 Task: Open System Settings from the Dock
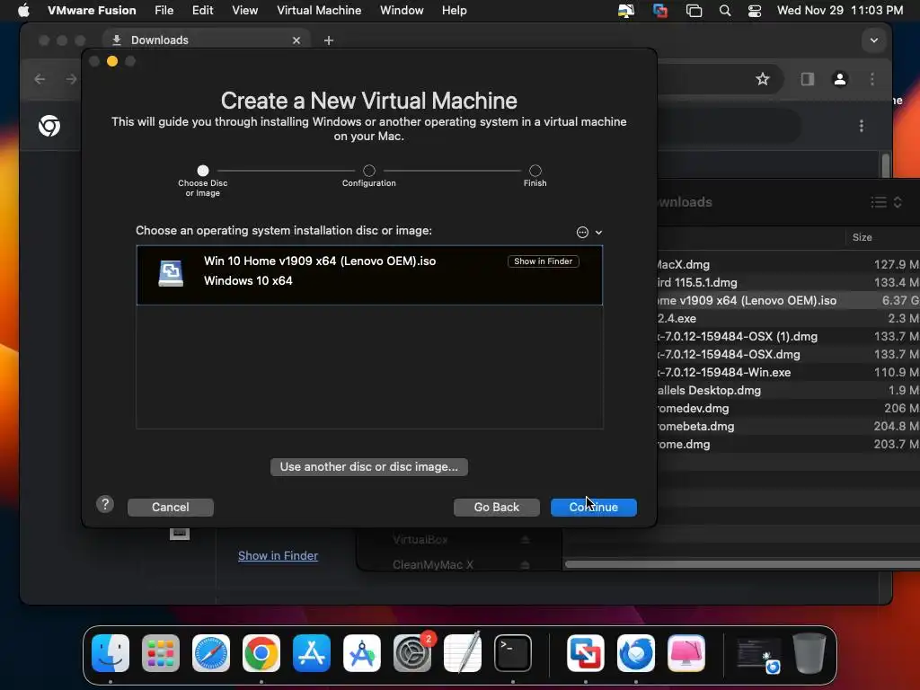(x=412, y=653)
